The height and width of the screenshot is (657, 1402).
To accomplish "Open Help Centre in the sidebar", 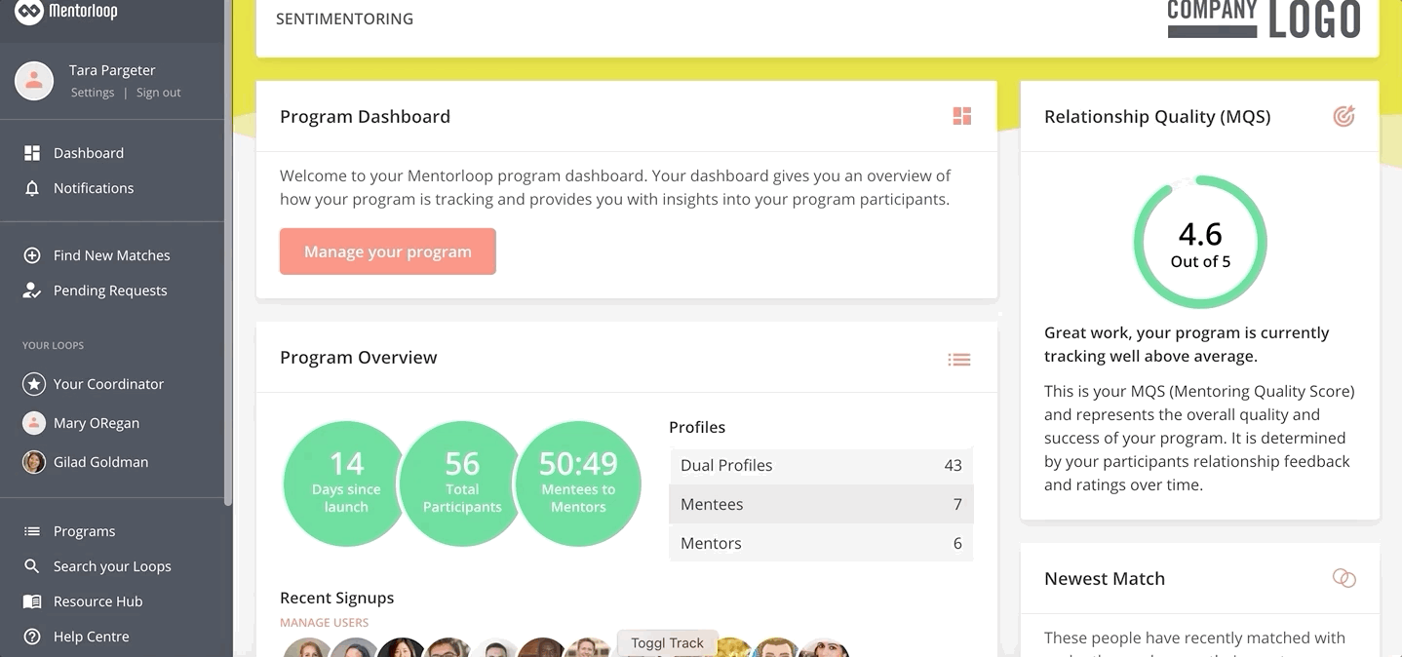I will [x=91, y=637].
